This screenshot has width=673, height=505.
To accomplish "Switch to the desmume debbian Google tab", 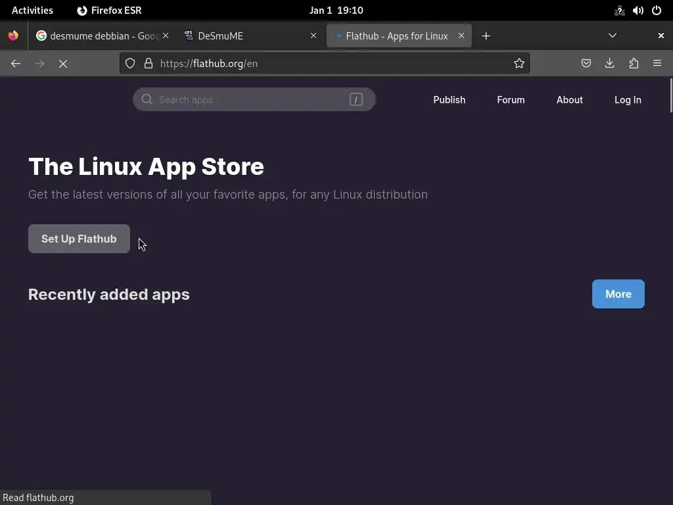I will coord(102,36).
